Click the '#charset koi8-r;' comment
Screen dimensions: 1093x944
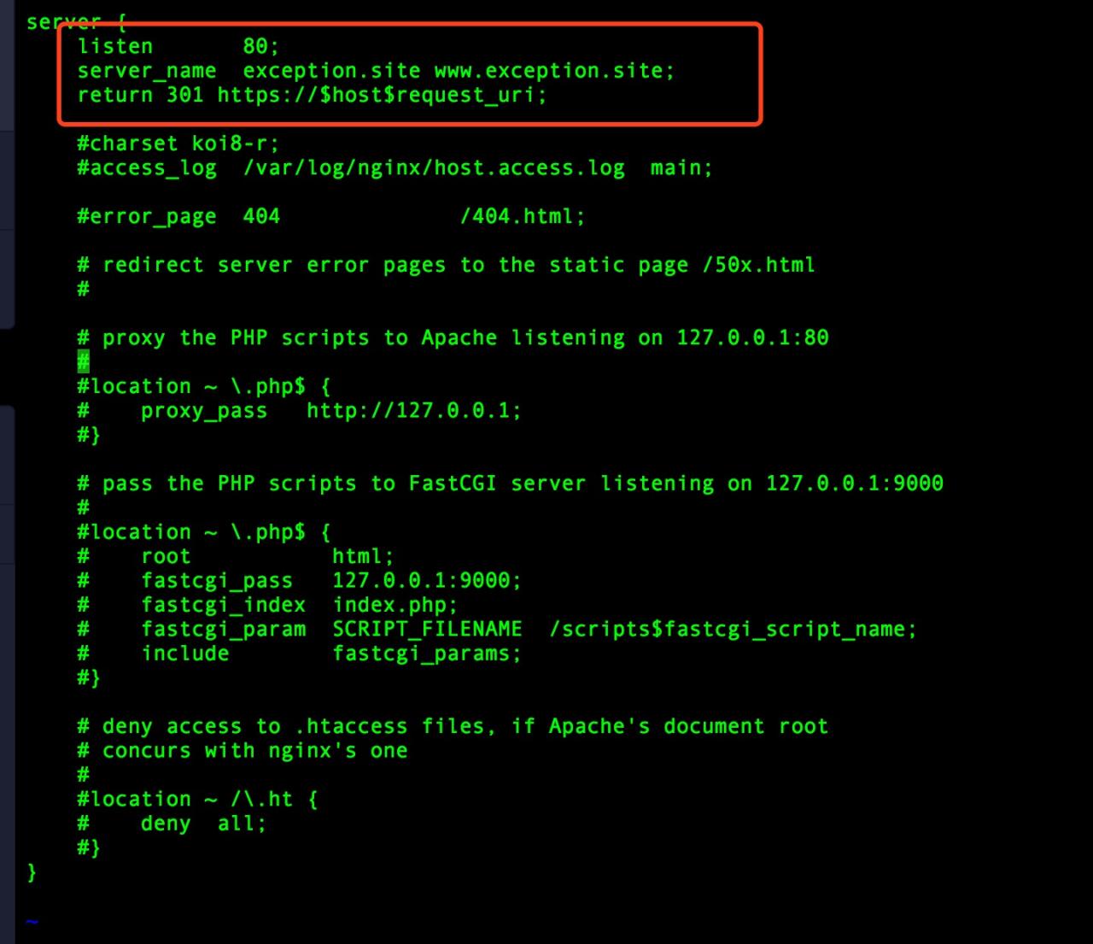point(177,143)
